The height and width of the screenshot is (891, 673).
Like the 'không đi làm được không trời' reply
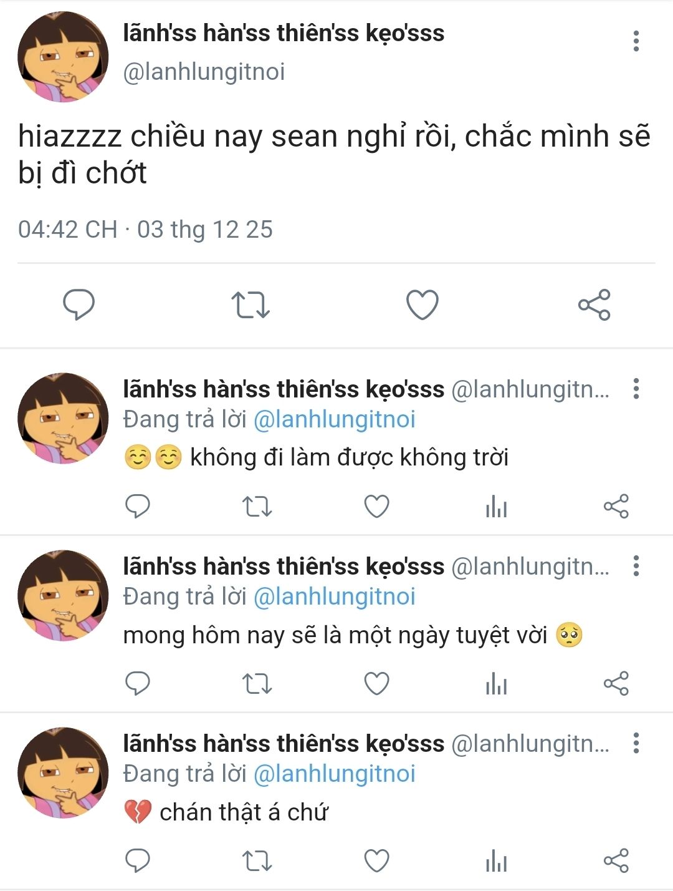click(x=376, y=506)
